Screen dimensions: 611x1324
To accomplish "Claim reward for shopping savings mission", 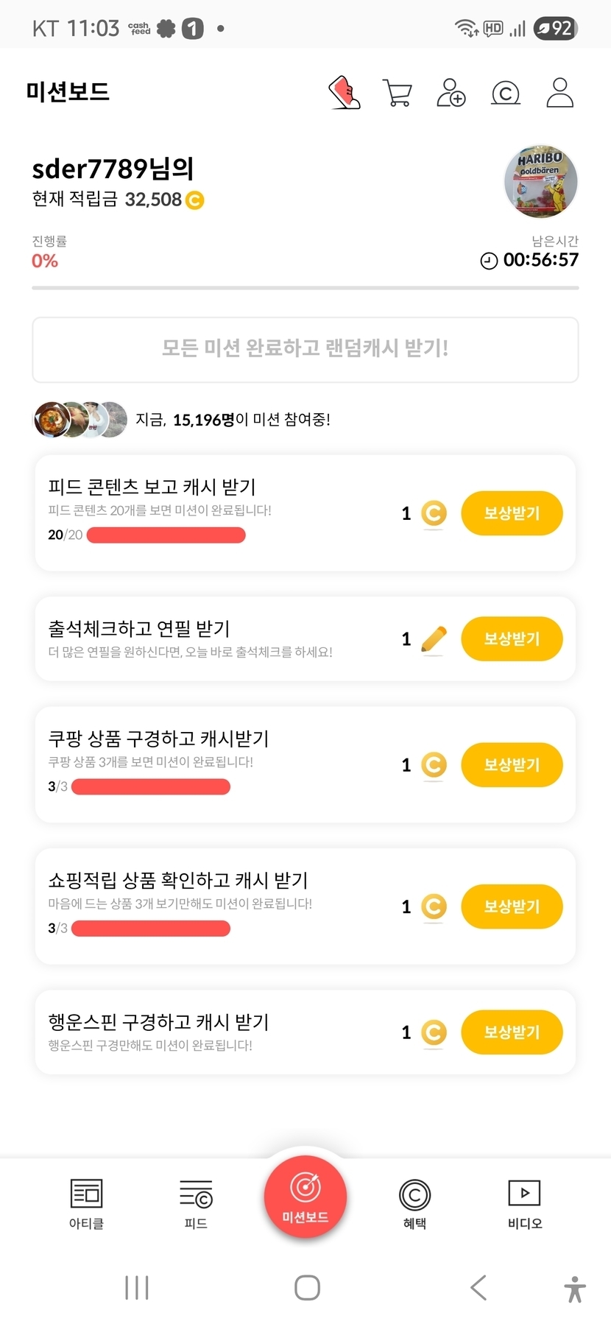I will pos(512,906).
